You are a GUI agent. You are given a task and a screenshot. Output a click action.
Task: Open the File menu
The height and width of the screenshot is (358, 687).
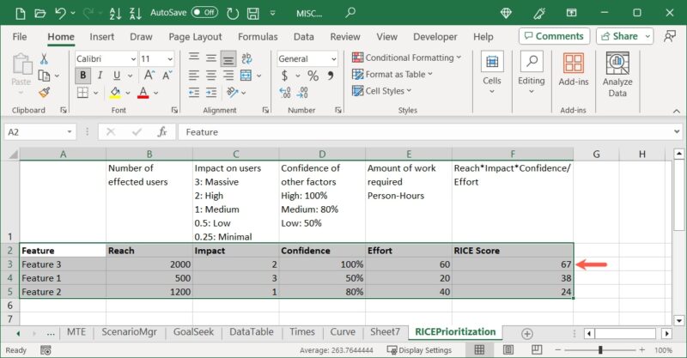coord(19,37)
